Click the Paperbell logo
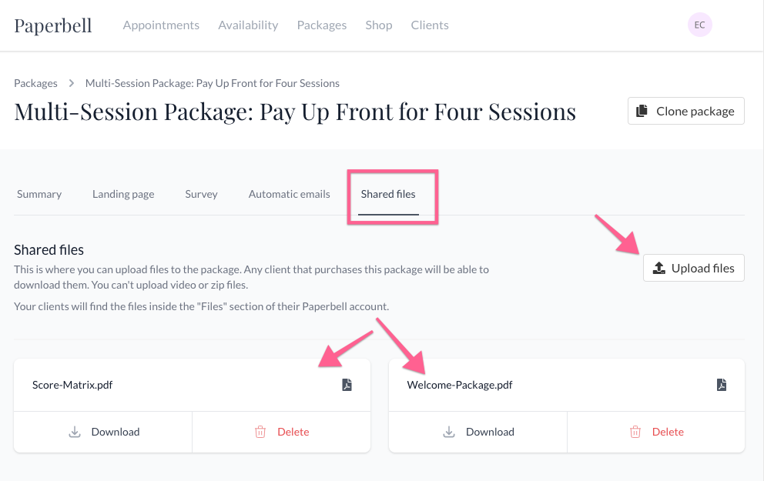Image resolution: width=764 pixels, height=481 pixels. coord(53,25)
